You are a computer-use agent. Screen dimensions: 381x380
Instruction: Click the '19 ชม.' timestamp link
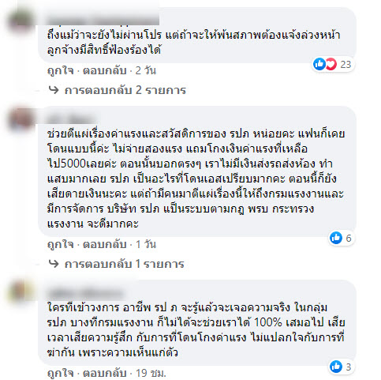click(151, 373)
